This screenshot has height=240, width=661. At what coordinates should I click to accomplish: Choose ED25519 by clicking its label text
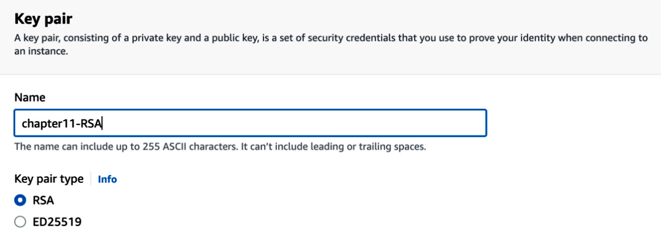tap(57, 222)
